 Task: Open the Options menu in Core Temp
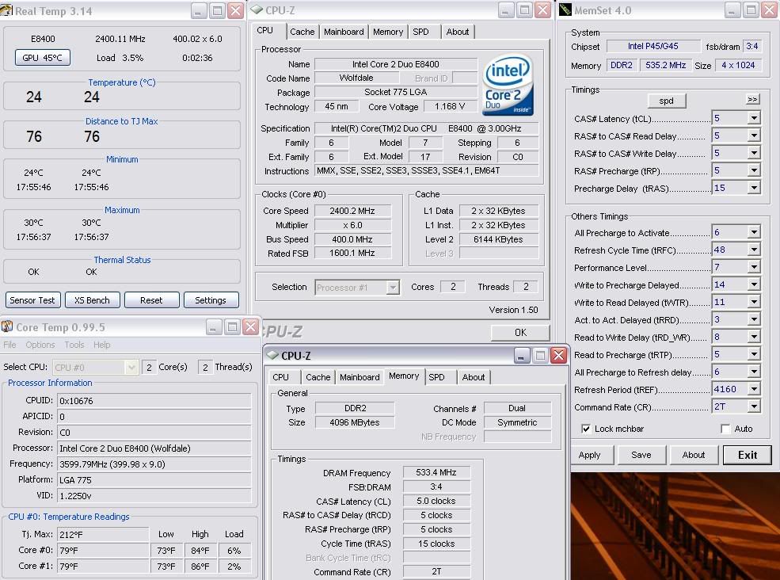tap(40, 345)
